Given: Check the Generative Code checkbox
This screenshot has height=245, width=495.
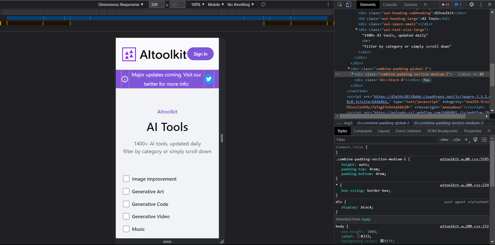Looking at the screenshot, I should pos(126,204).
